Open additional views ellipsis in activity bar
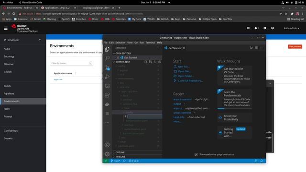 point(107,123)
